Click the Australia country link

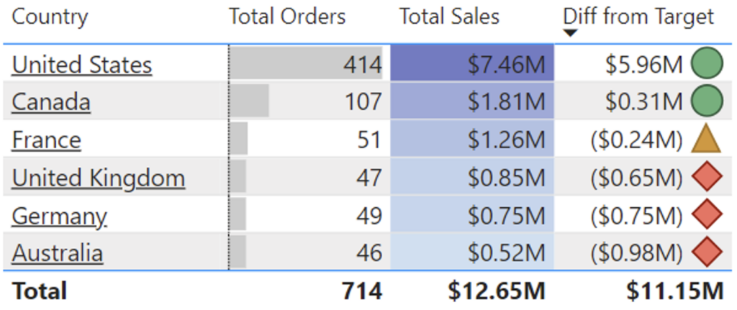click(58, 252)
